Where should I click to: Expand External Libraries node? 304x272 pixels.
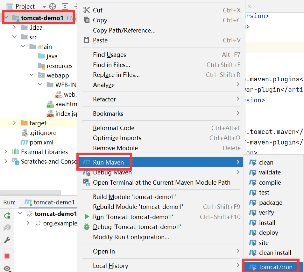pyautogui.click(x=6, y=152)
